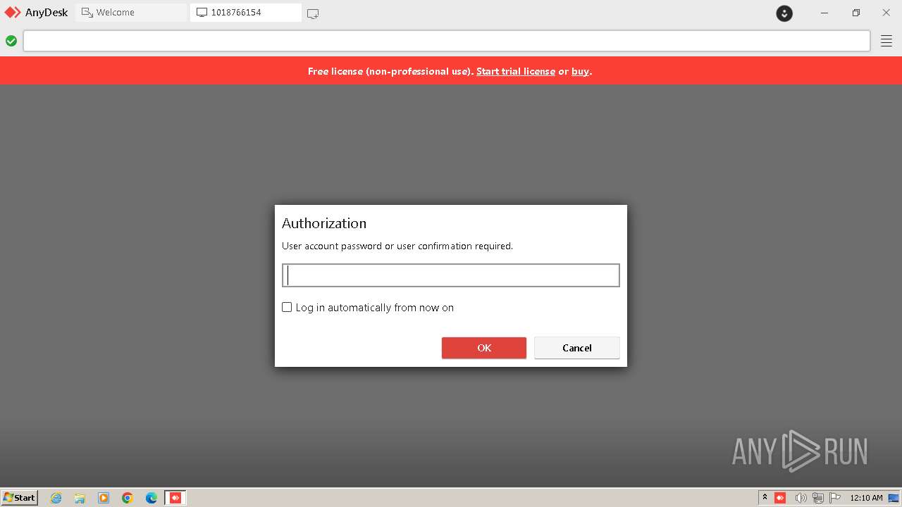Open the Windows Start menu
The width and height of the screenshot is (902, 507).
point(20,497)
